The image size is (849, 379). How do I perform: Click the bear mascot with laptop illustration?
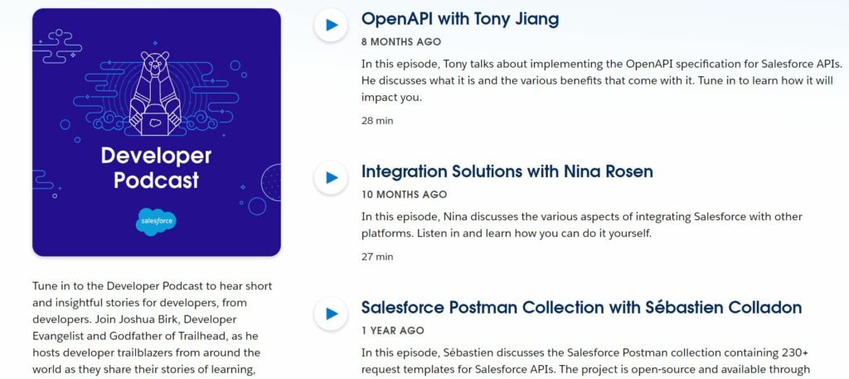155,93
